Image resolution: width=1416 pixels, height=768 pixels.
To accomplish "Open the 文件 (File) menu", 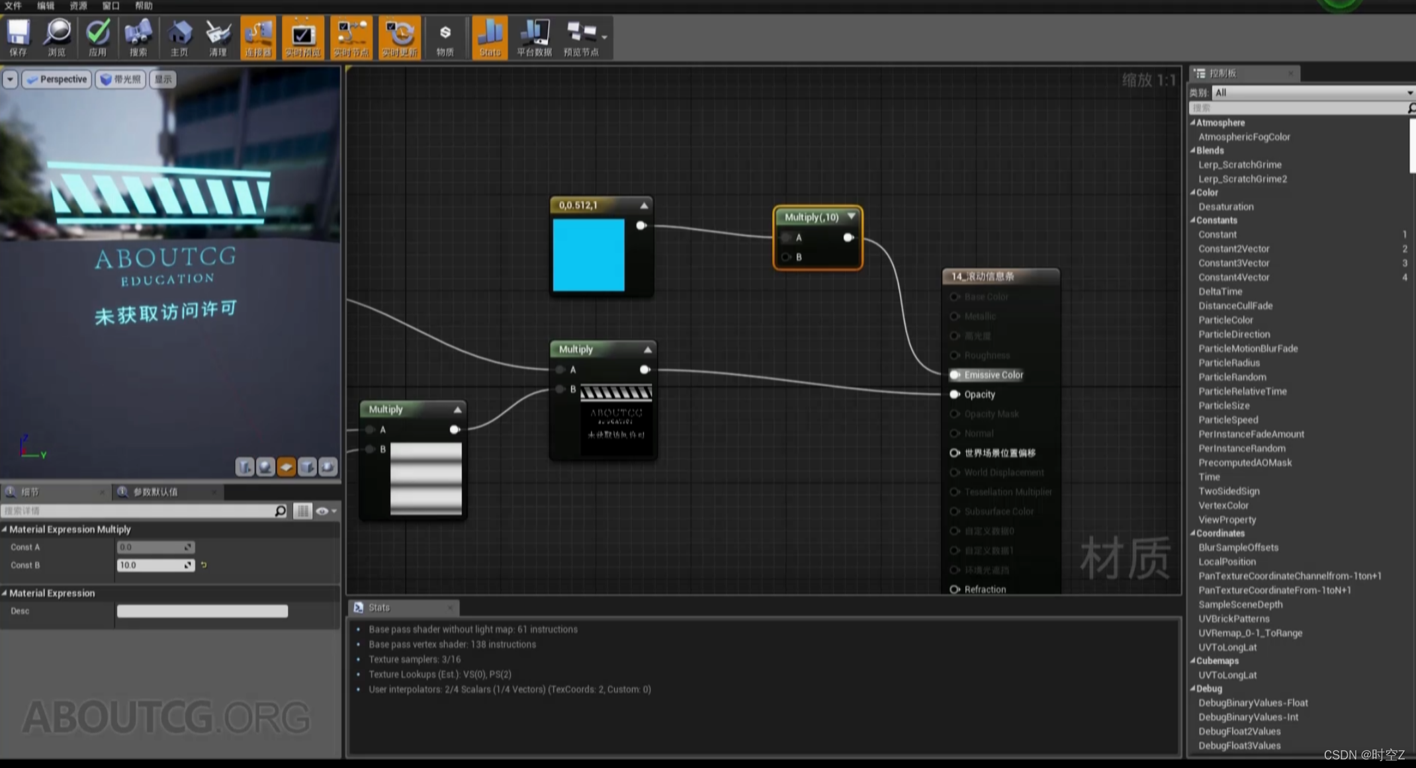I will pyautogui.click(x=13, y=5).
